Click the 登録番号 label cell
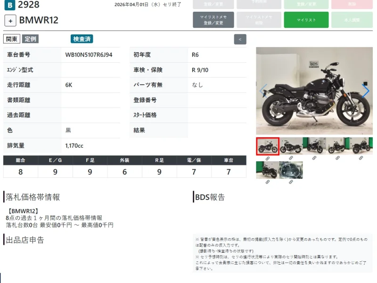This screenshot has width=377, height=283. click(159, 100)
